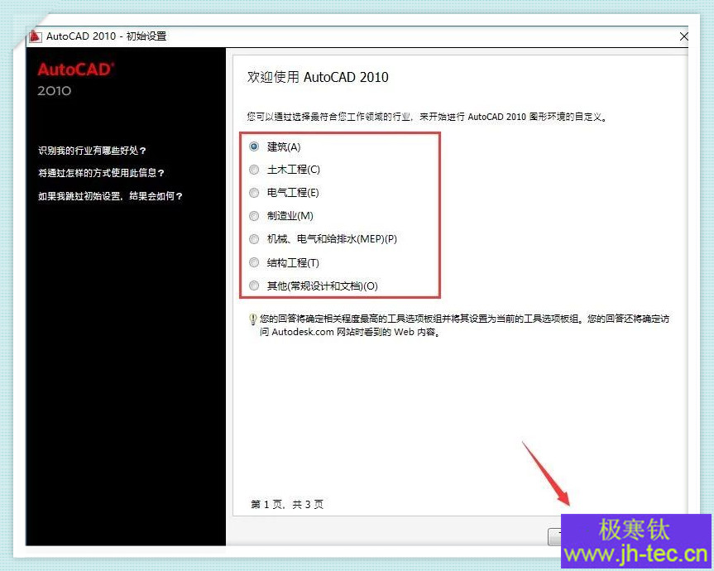This screenshot has height=571, width=714.
Task: Click the instruction text about 图形环境的自定义
Action: (x=427, y=117)
